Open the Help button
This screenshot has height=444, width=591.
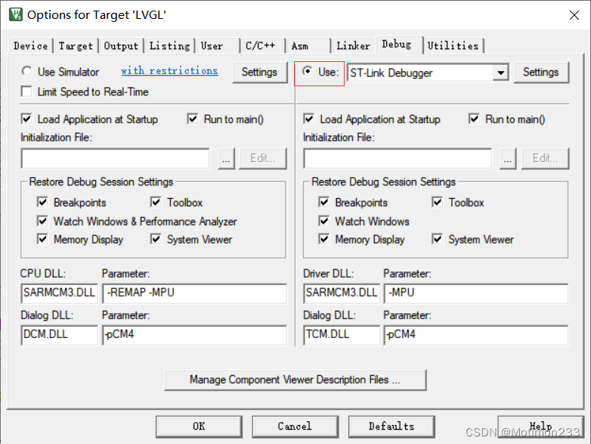tap(541, 427)
